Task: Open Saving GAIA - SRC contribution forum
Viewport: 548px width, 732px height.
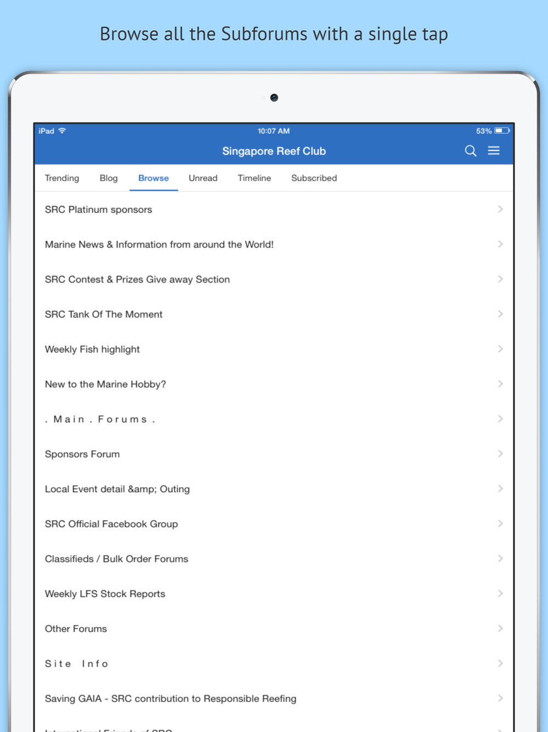Action: tap(274, 699)
